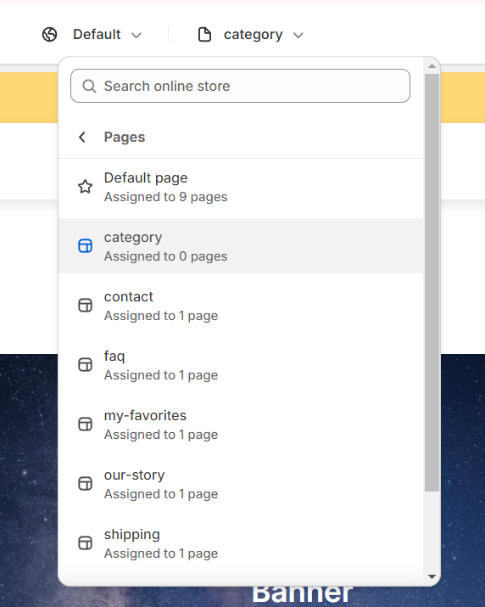Select the faq template entry
Viewport: 485px width, 607px height.
[x=241, y=365]
